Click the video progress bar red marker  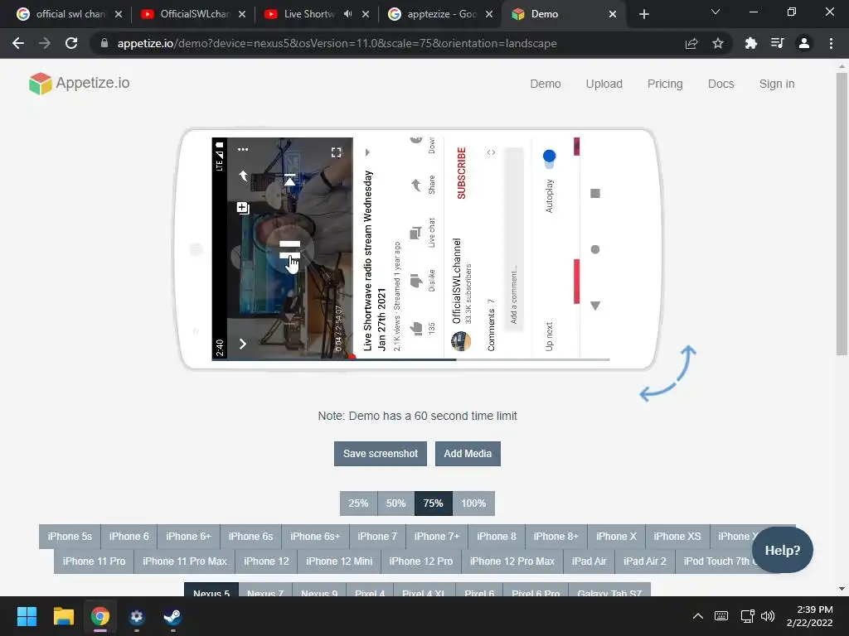tap(352, 357)
